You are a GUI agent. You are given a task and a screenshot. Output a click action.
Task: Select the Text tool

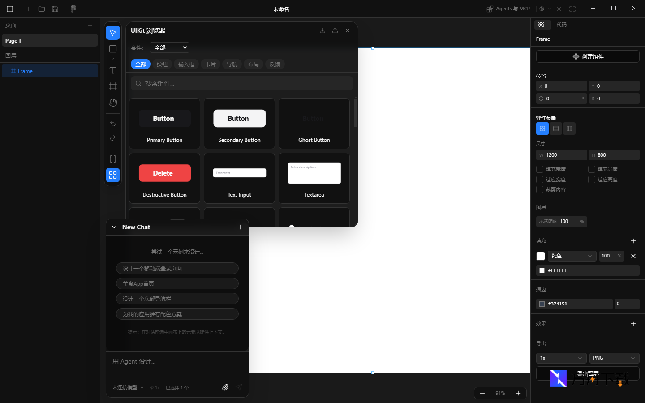(x=112, y=70)
